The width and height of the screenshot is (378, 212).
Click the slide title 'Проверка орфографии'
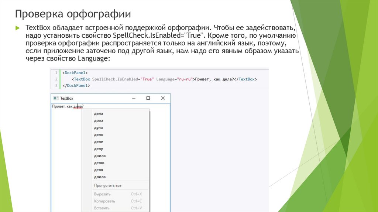pyautogui.click(x=73, y=14)
